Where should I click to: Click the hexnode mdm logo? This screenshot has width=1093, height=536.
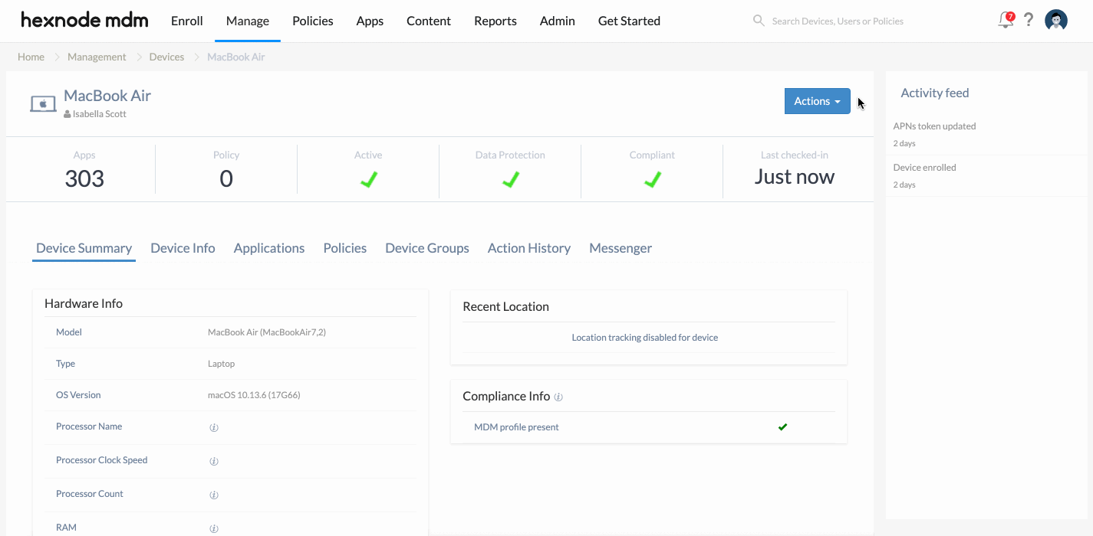tap(84, 21)
